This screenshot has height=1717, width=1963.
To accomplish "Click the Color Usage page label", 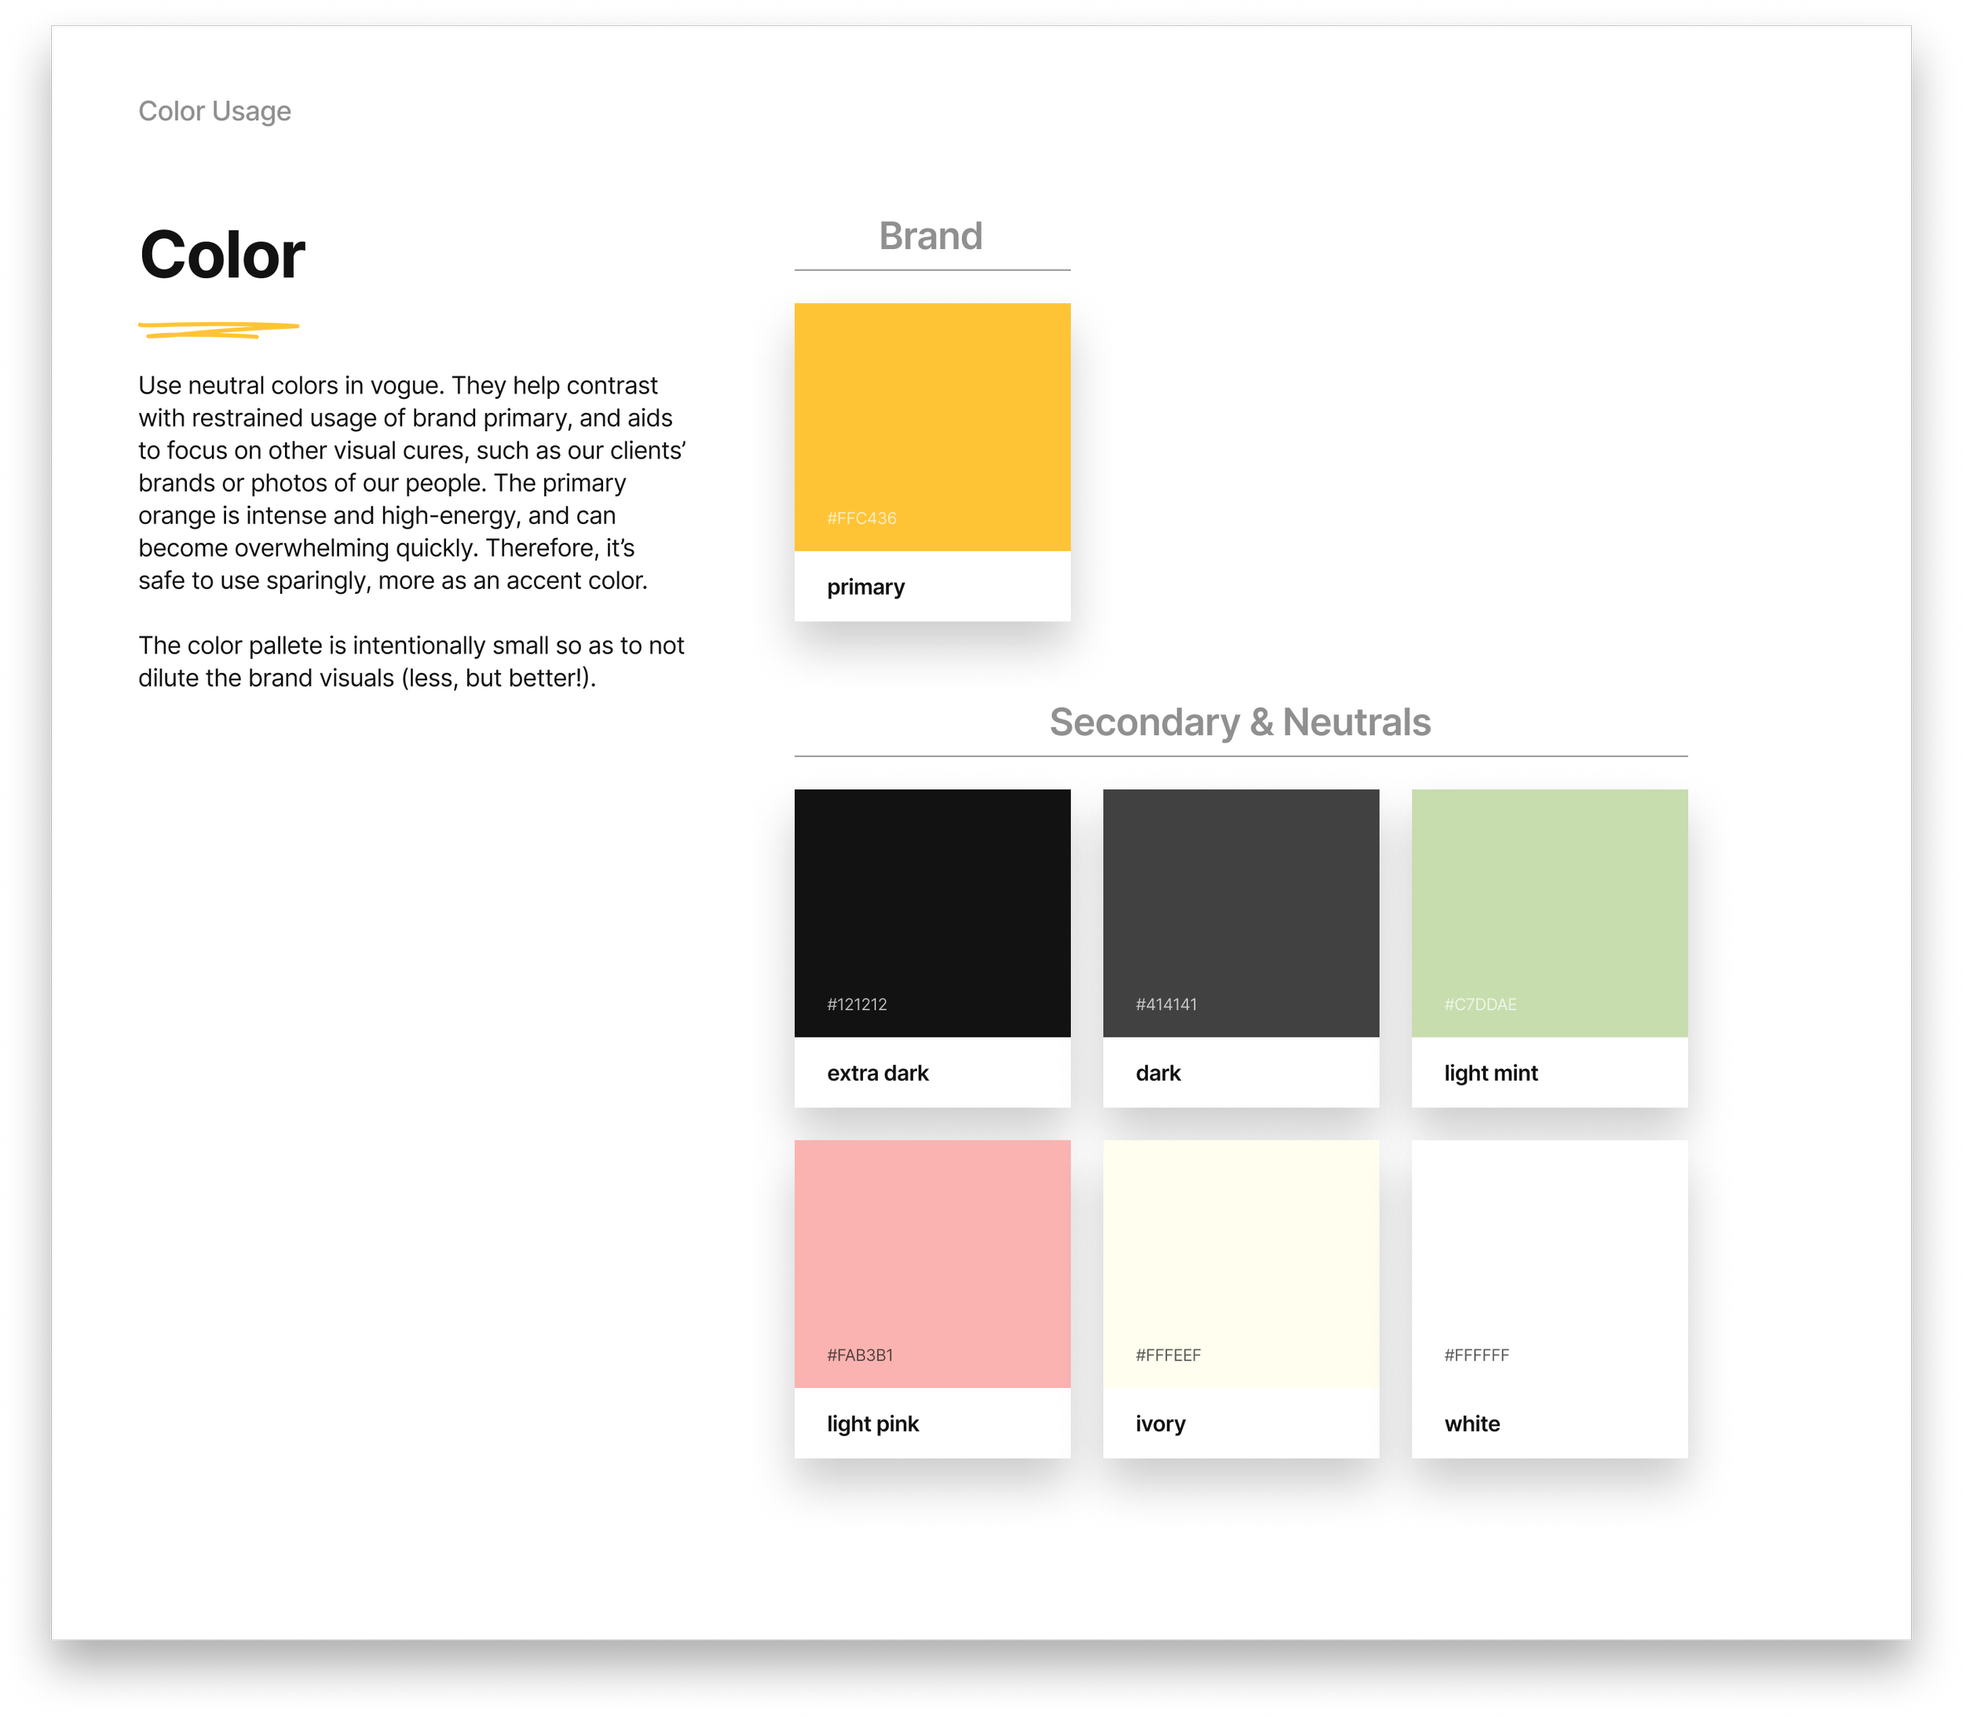I will point(214,112).
